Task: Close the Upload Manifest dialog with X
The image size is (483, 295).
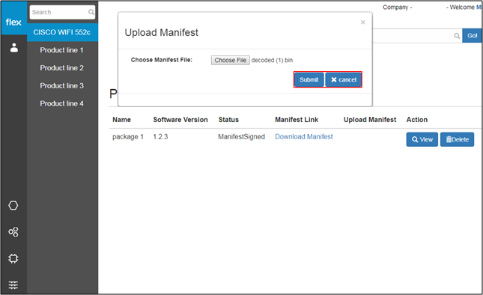Action: click(363, 22)
